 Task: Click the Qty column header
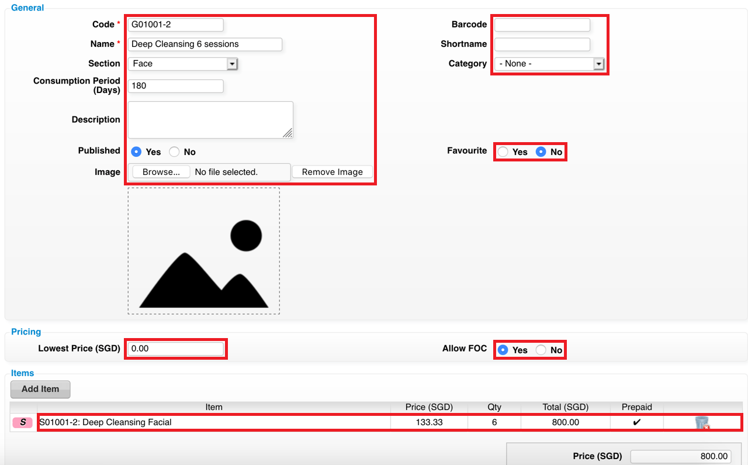(494, 407)
